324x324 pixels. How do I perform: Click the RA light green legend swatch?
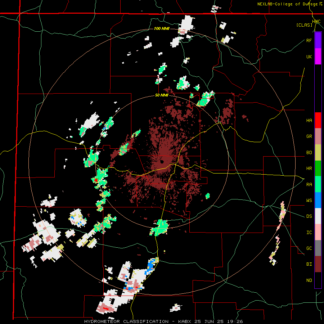tap(318, 184)
